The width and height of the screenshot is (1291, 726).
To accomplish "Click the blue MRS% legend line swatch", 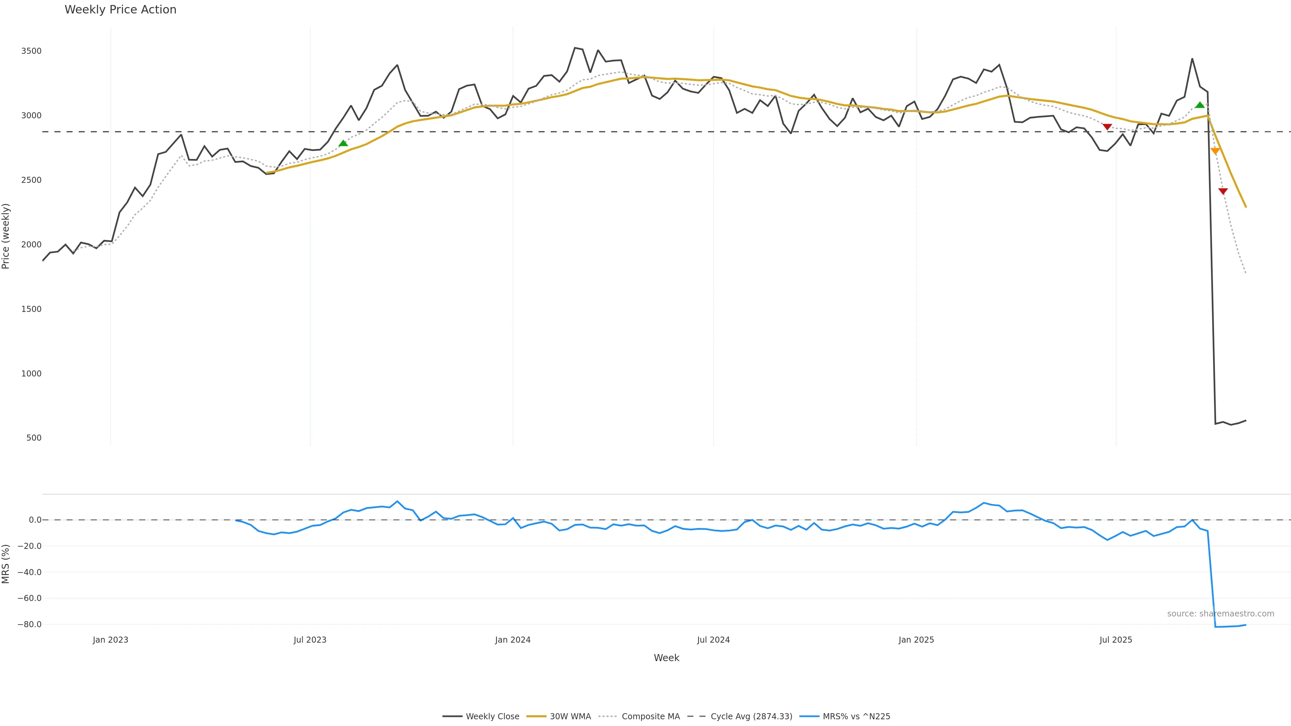I will [x=809, y=717].
